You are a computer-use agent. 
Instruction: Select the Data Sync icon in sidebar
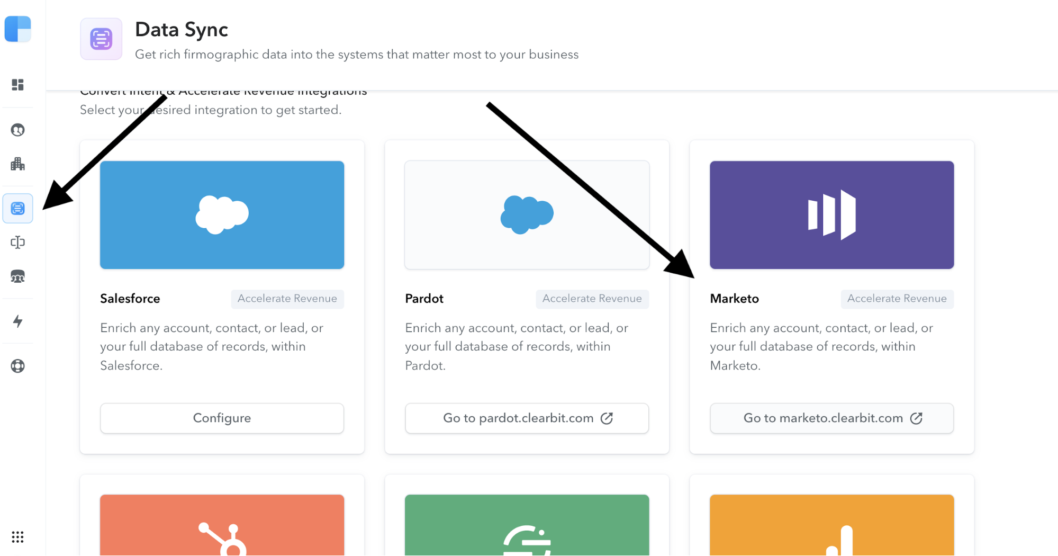click(x=18, y=208)
